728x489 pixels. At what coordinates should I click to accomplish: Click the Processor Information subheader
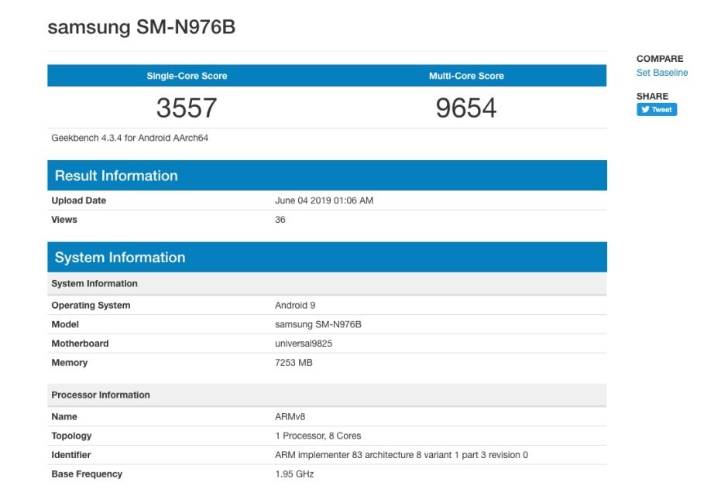tap(328, 395)
